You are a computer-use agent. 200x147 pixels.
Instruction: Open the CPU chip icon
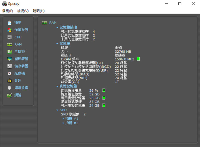tap(9, 37)
